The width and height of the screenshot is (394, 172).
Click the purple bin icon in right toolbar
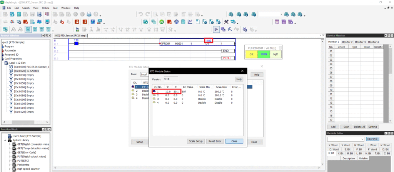(x=277, y=21)
